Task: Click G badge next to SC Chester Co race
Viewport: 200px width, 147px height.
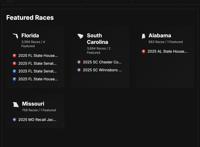Action: pyautogui.click(x=79, y=62)
